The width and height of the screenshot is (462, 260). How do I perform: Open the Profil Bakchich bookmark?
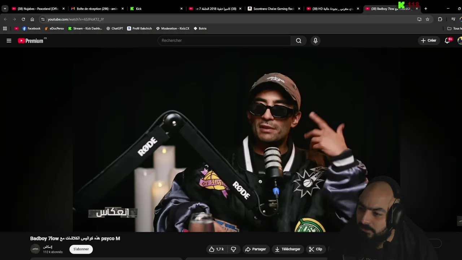[x=139, y=29]
